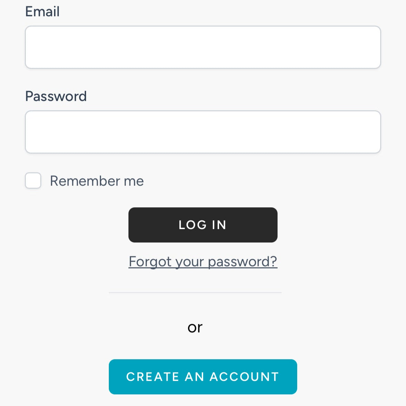Place cursor in the email address box
The height and width of the screenshot is (406, 406).
pos(203,47)
